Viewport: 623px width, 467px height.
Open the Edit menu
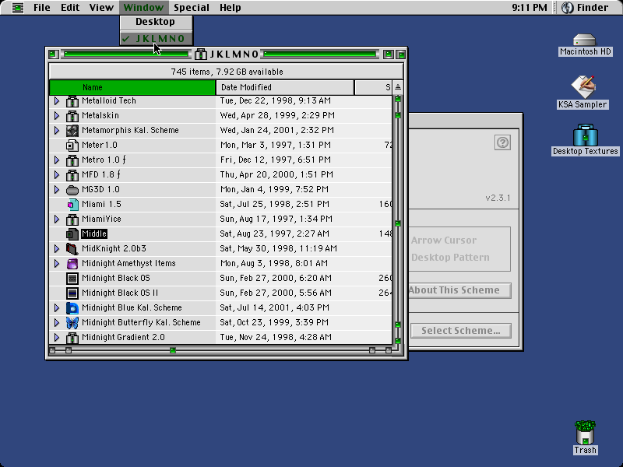(70, 8)
